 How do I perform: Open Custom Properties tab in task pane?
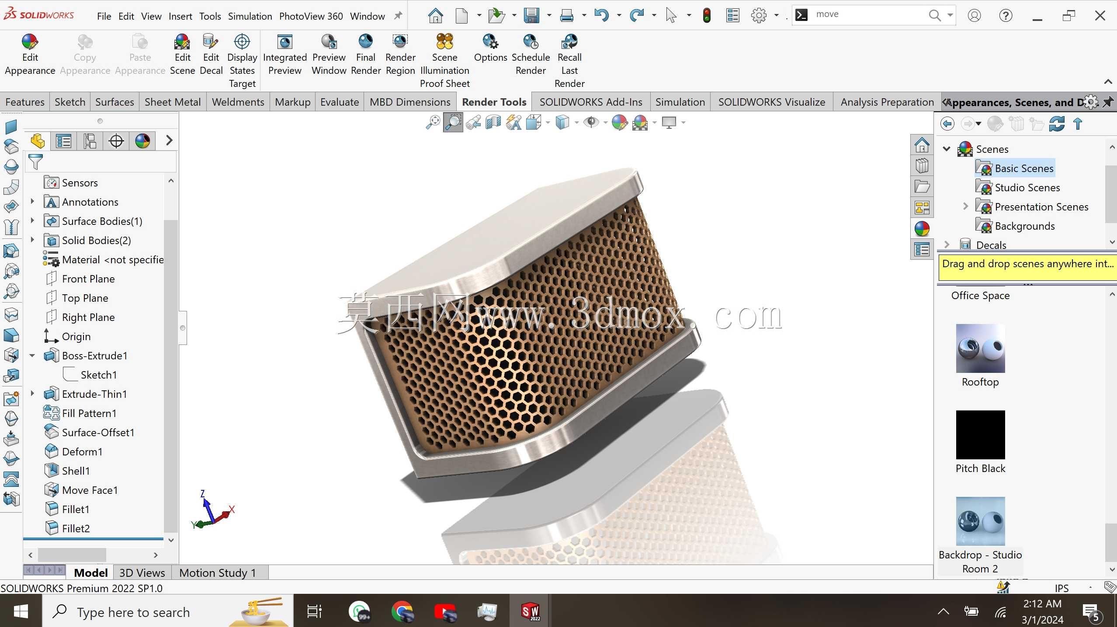pos(922,250)
